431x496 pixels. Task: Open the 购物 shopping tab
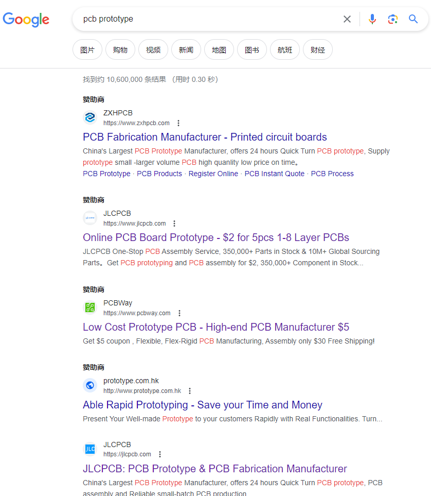tap(120, 49)
